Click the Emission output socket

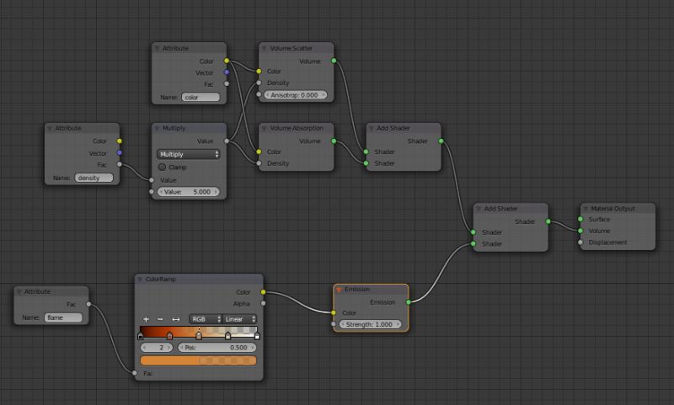(x=409, y=302)
